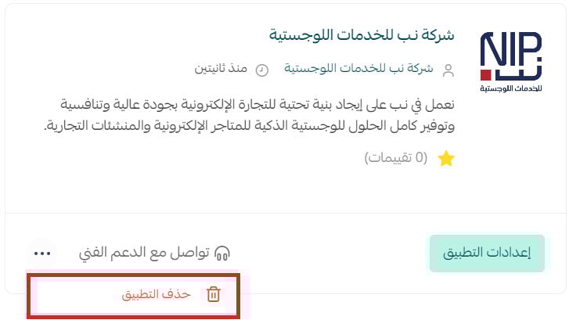
Task: Click the clock icon next to timestamp
Action: [x=261, y=70]
